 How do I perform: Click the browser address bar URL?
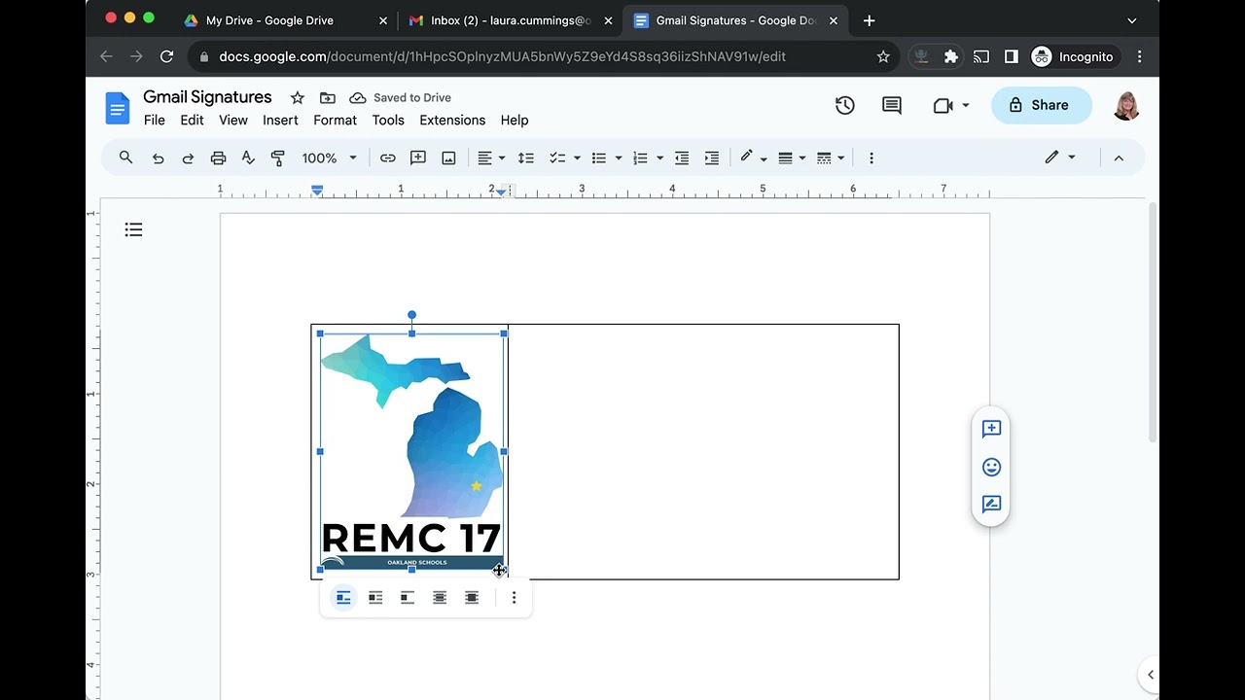tap(502, 56)
